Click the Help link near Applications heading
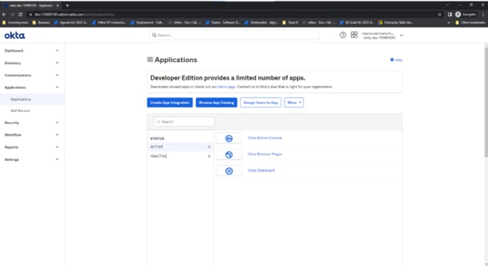Screen dimensions: 488x277 click(x=396, y=60)
